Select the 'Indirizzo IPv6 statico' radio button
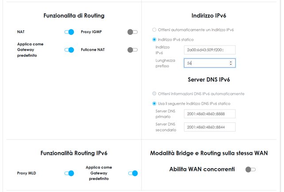 154,40
